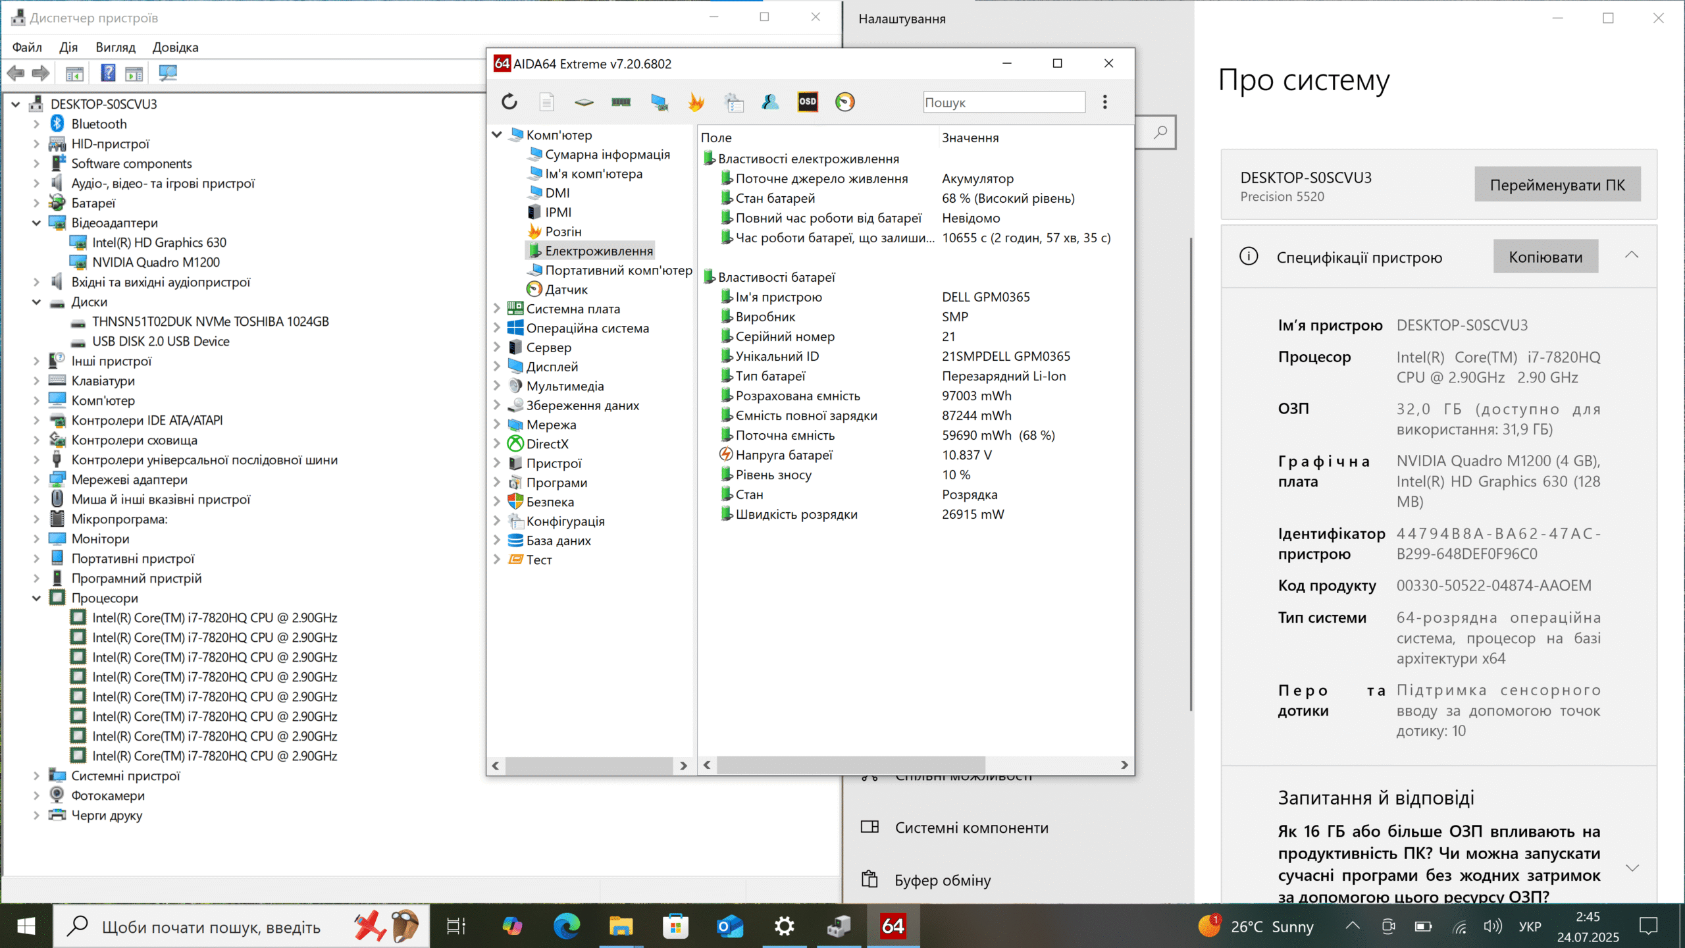The height and width of the screenshot is (948, 1685).
Task: Click the Settings sidebar vertical scrollbar
Action: tap(1190, 474)
